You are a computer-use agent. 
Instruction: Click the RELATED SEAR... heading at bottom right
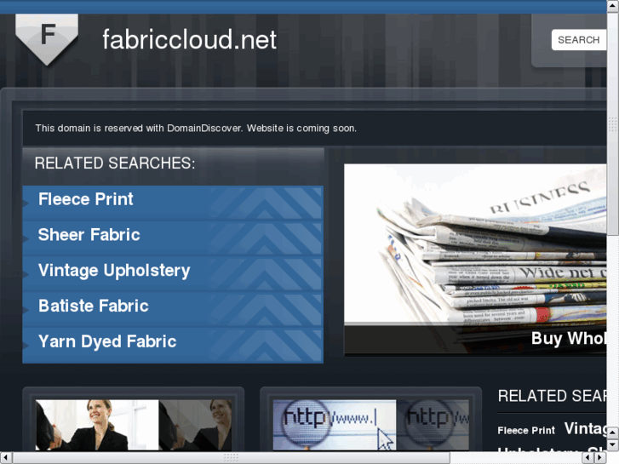[552, 396]
